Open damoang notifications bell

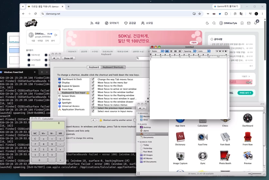click(255, 23)
